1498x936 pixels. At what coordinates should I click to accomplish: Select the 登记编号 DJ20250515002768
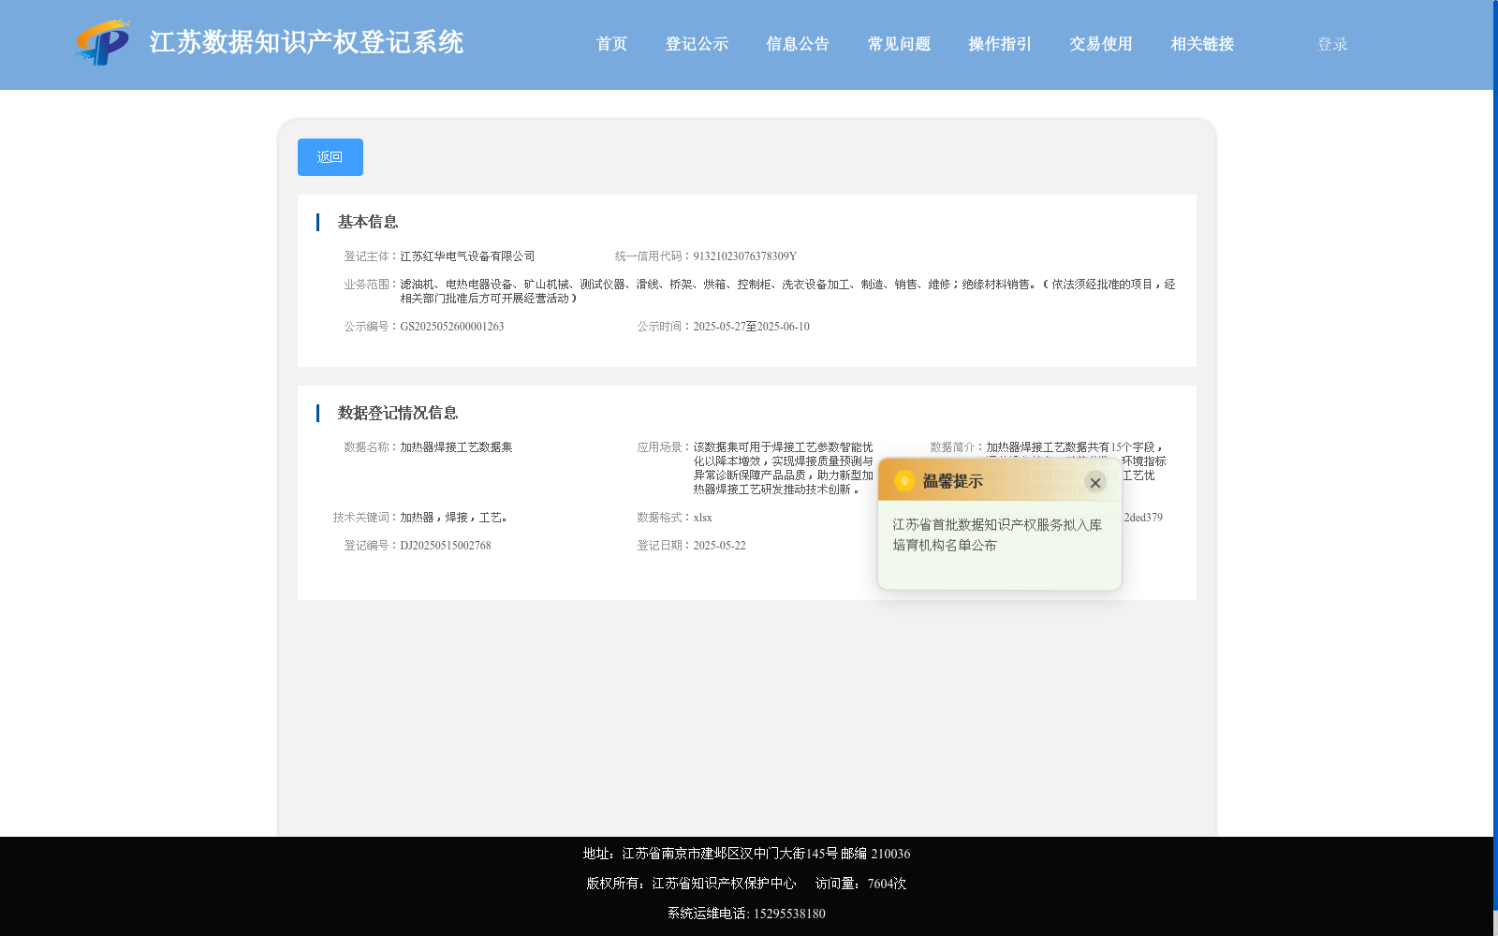pyautogui.click(x=446, y=546)
